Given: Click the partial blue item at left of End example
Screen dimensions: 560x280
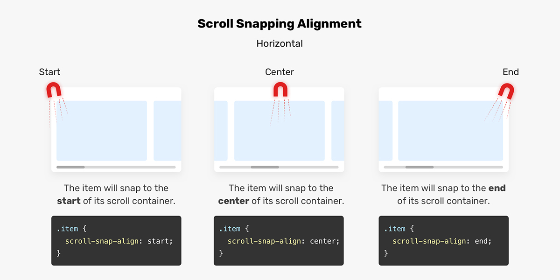Looking at the screenshot, I should coord(385,131).
